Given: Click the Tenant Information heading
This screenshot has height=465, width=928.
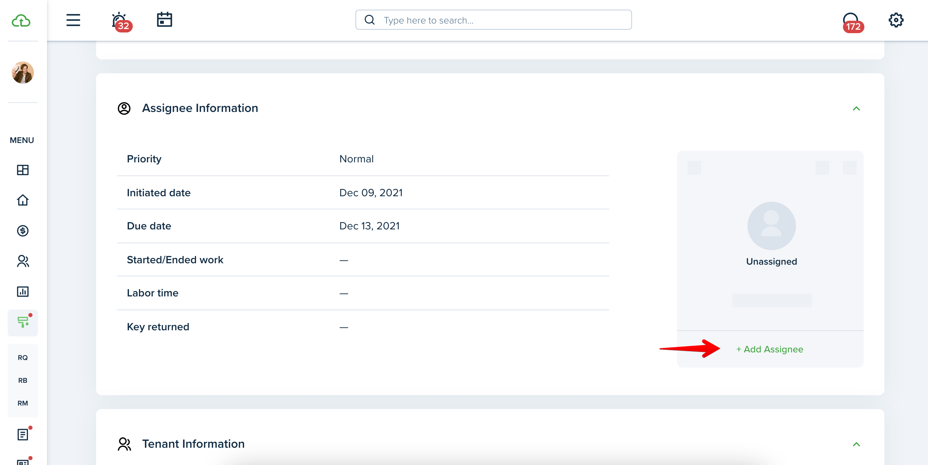Looking at the screenshot, I should coord(194,444).
